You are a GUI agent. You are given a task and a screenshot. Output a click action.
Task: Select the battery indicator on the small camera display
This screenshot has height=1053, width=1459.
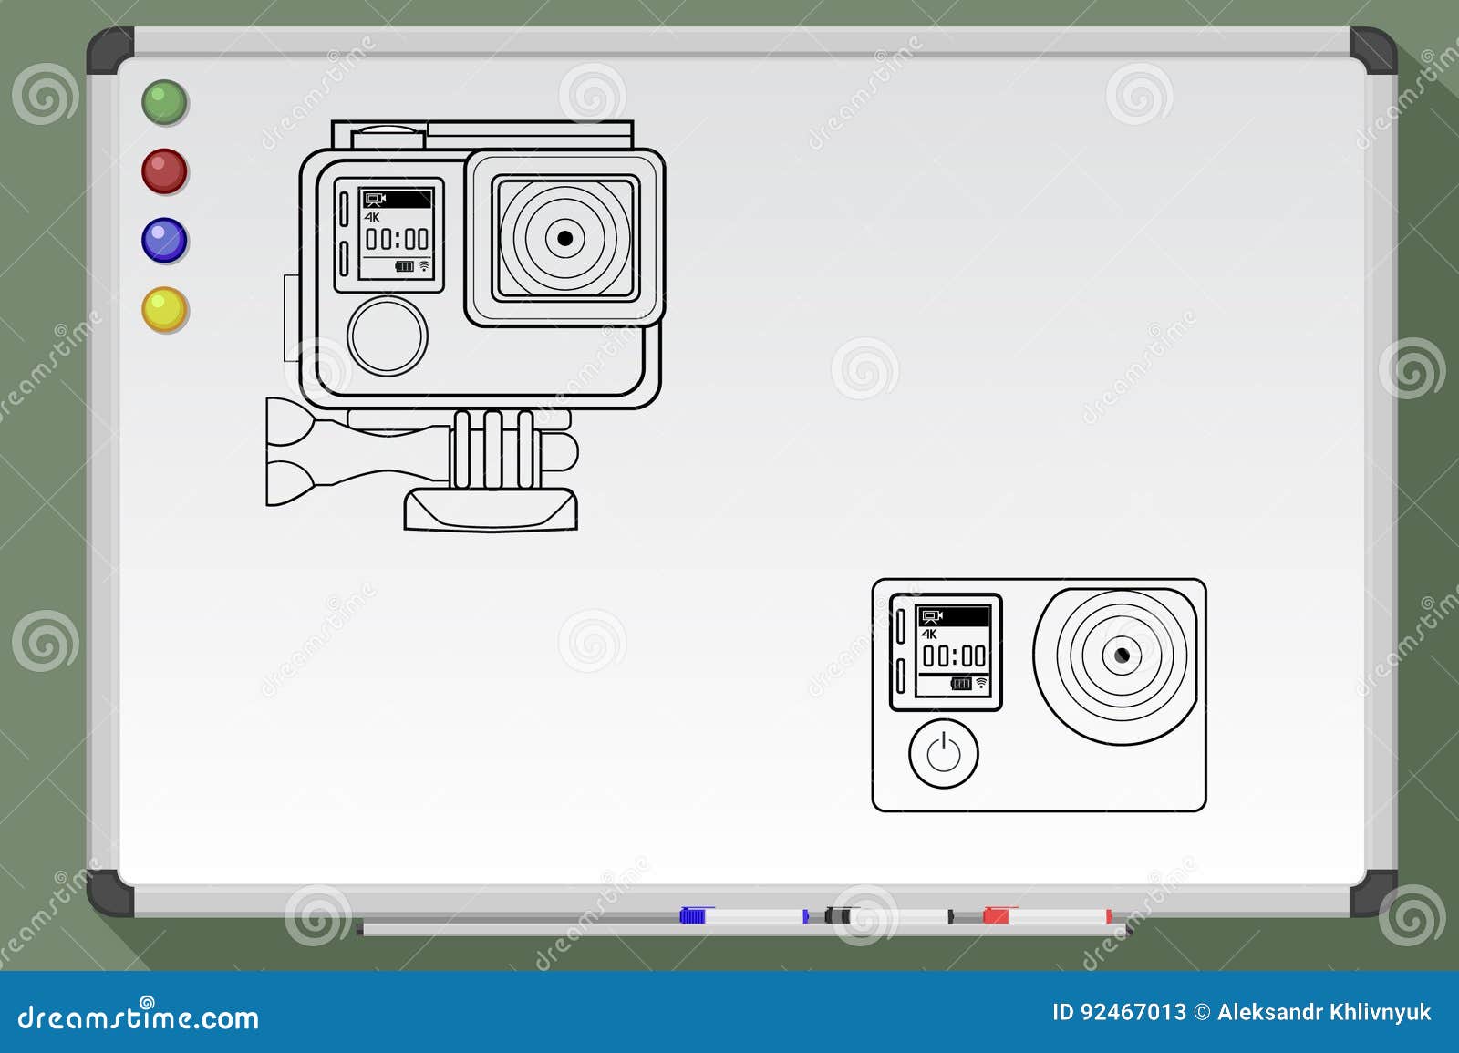(962, 683)
